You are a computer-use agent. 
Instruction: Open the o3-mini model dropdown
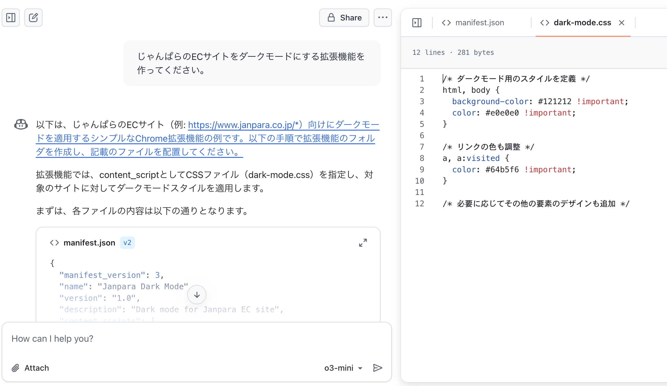tap(343, 368)
